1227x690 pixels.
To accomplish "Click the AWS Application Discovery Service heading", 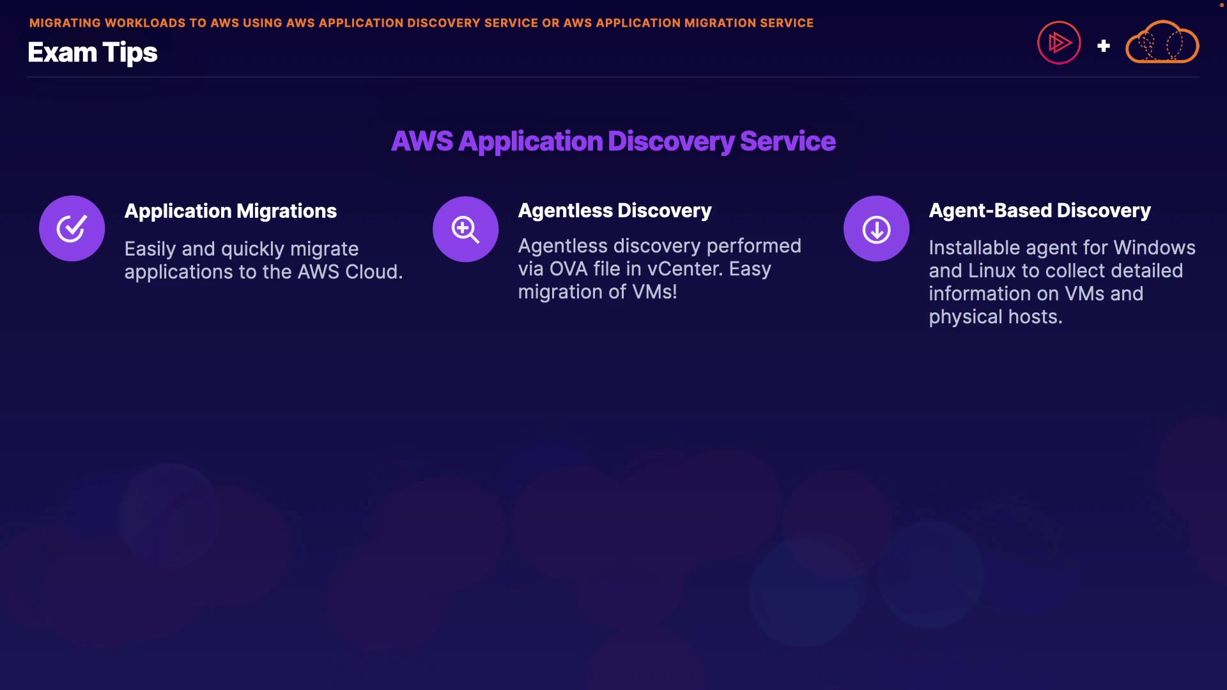I will pyautogui.click(x=613, y=141).
